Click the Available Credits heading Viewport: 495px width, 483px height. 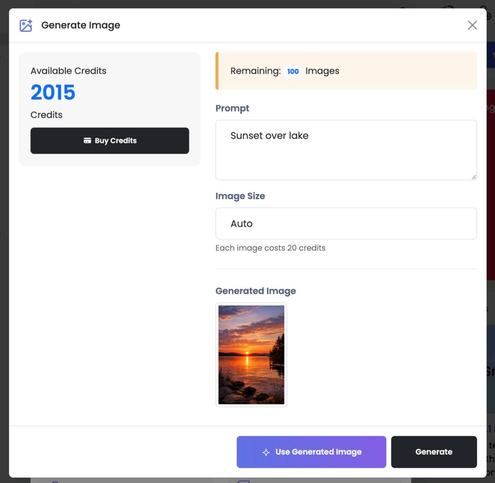pos(68,71)
